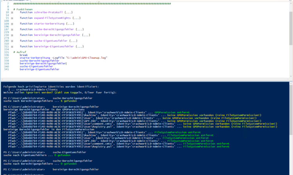Click console text 'Folgende hoch privilegierte Identities wurden identifiziert:'

[x=51, y=87]
